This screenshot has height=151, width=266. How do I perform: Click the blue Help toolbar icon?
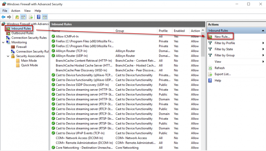[x=39, y=17]
